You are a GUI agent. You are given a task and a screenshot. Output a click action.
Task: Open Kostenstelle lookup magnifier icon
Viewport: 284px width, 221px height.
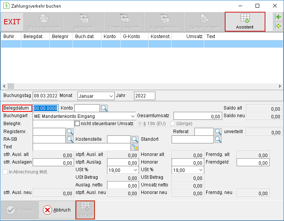(x=135, y=139)
